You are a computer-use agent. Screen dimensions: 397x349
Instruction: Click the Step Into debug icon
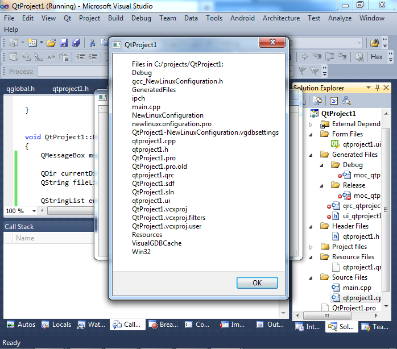coord(317,57)
